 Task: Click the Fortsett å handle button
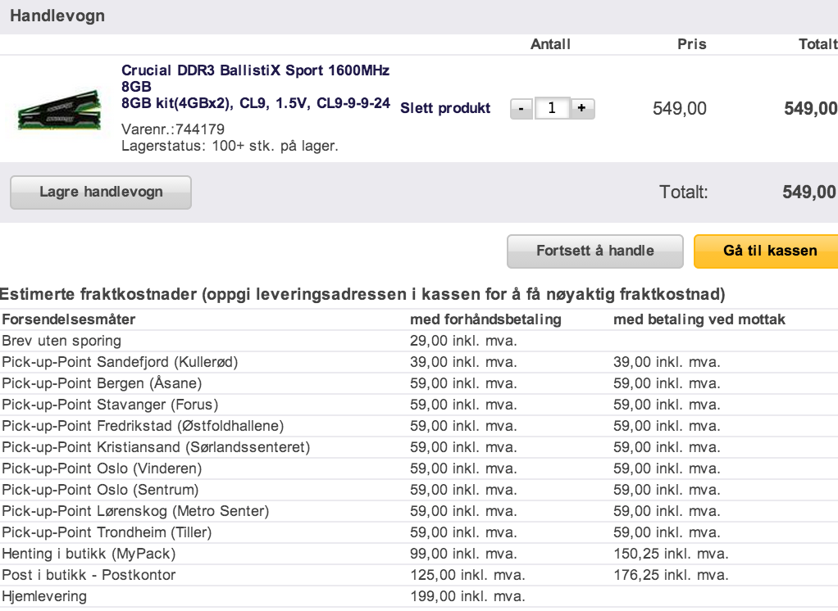pos(594,251)
